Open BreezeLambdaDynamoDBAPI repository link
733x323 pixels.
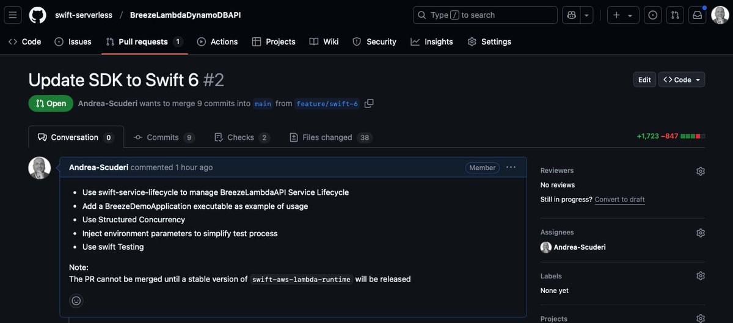click(185, 15)
